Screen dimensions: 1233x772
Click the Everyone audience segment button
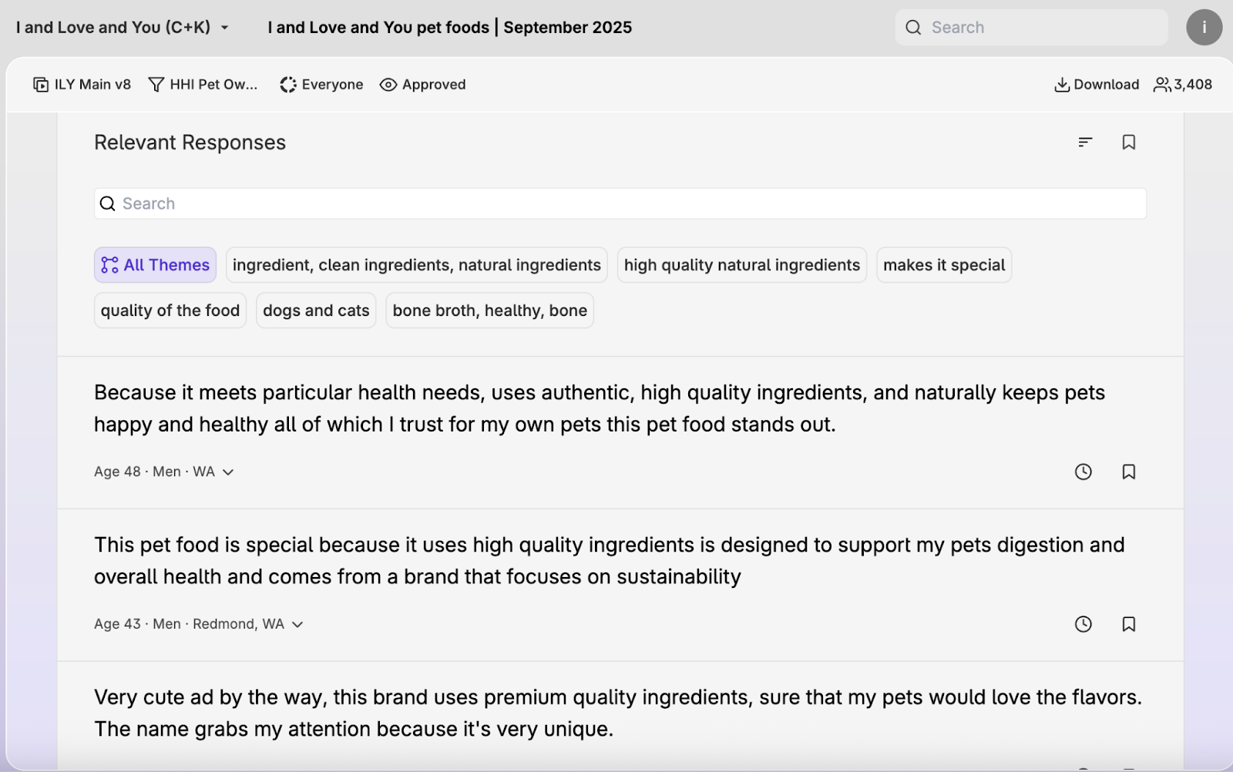321,85
